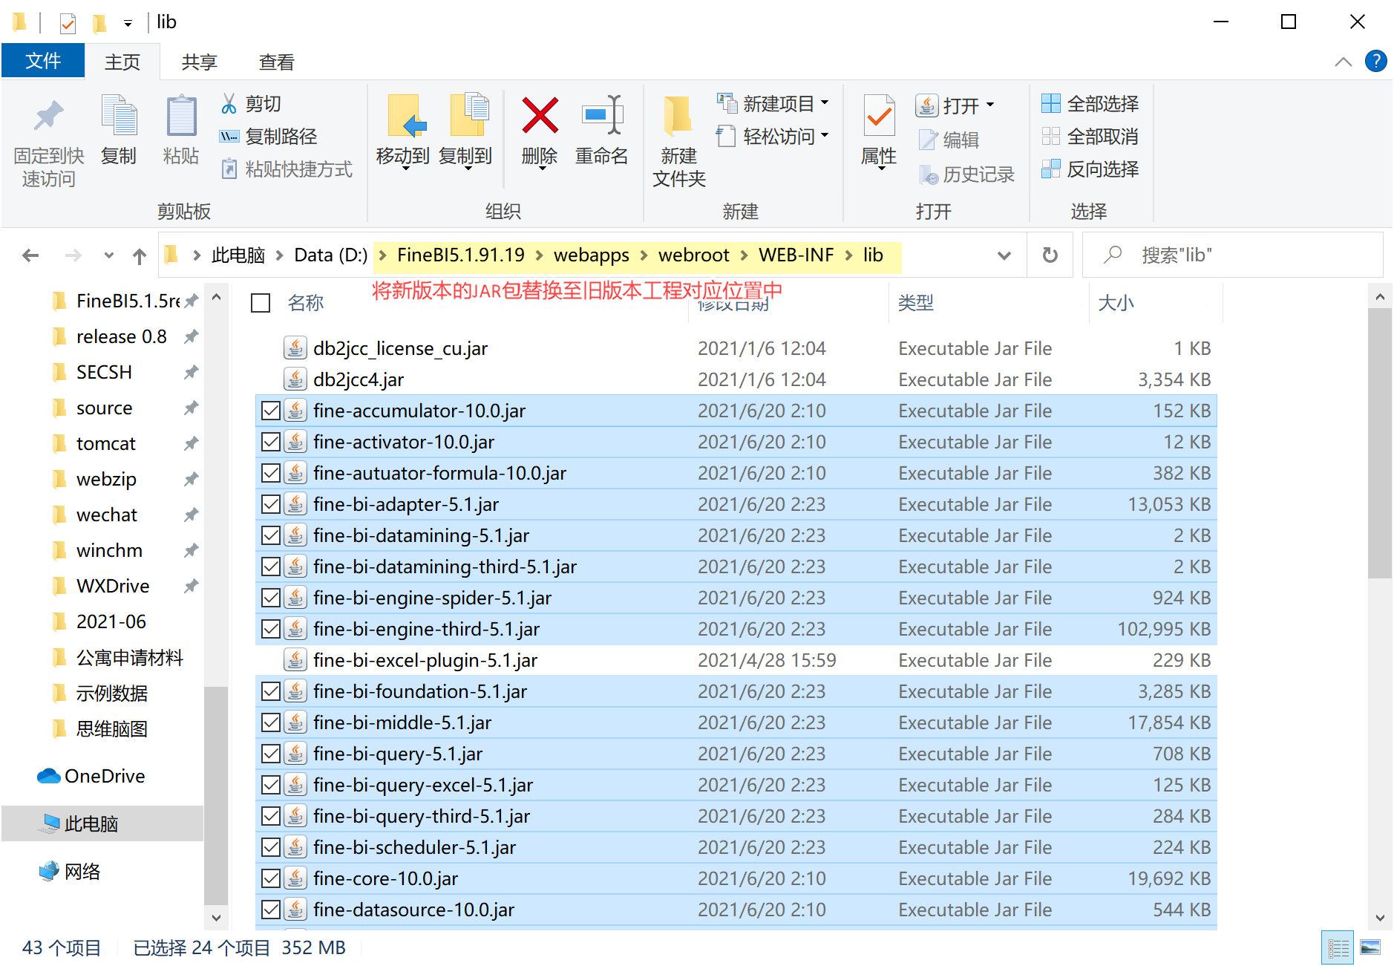Viewport: 1394px width, 966px height.
Task: Click the Paste clipboard icon
Action: pos(181,116)
